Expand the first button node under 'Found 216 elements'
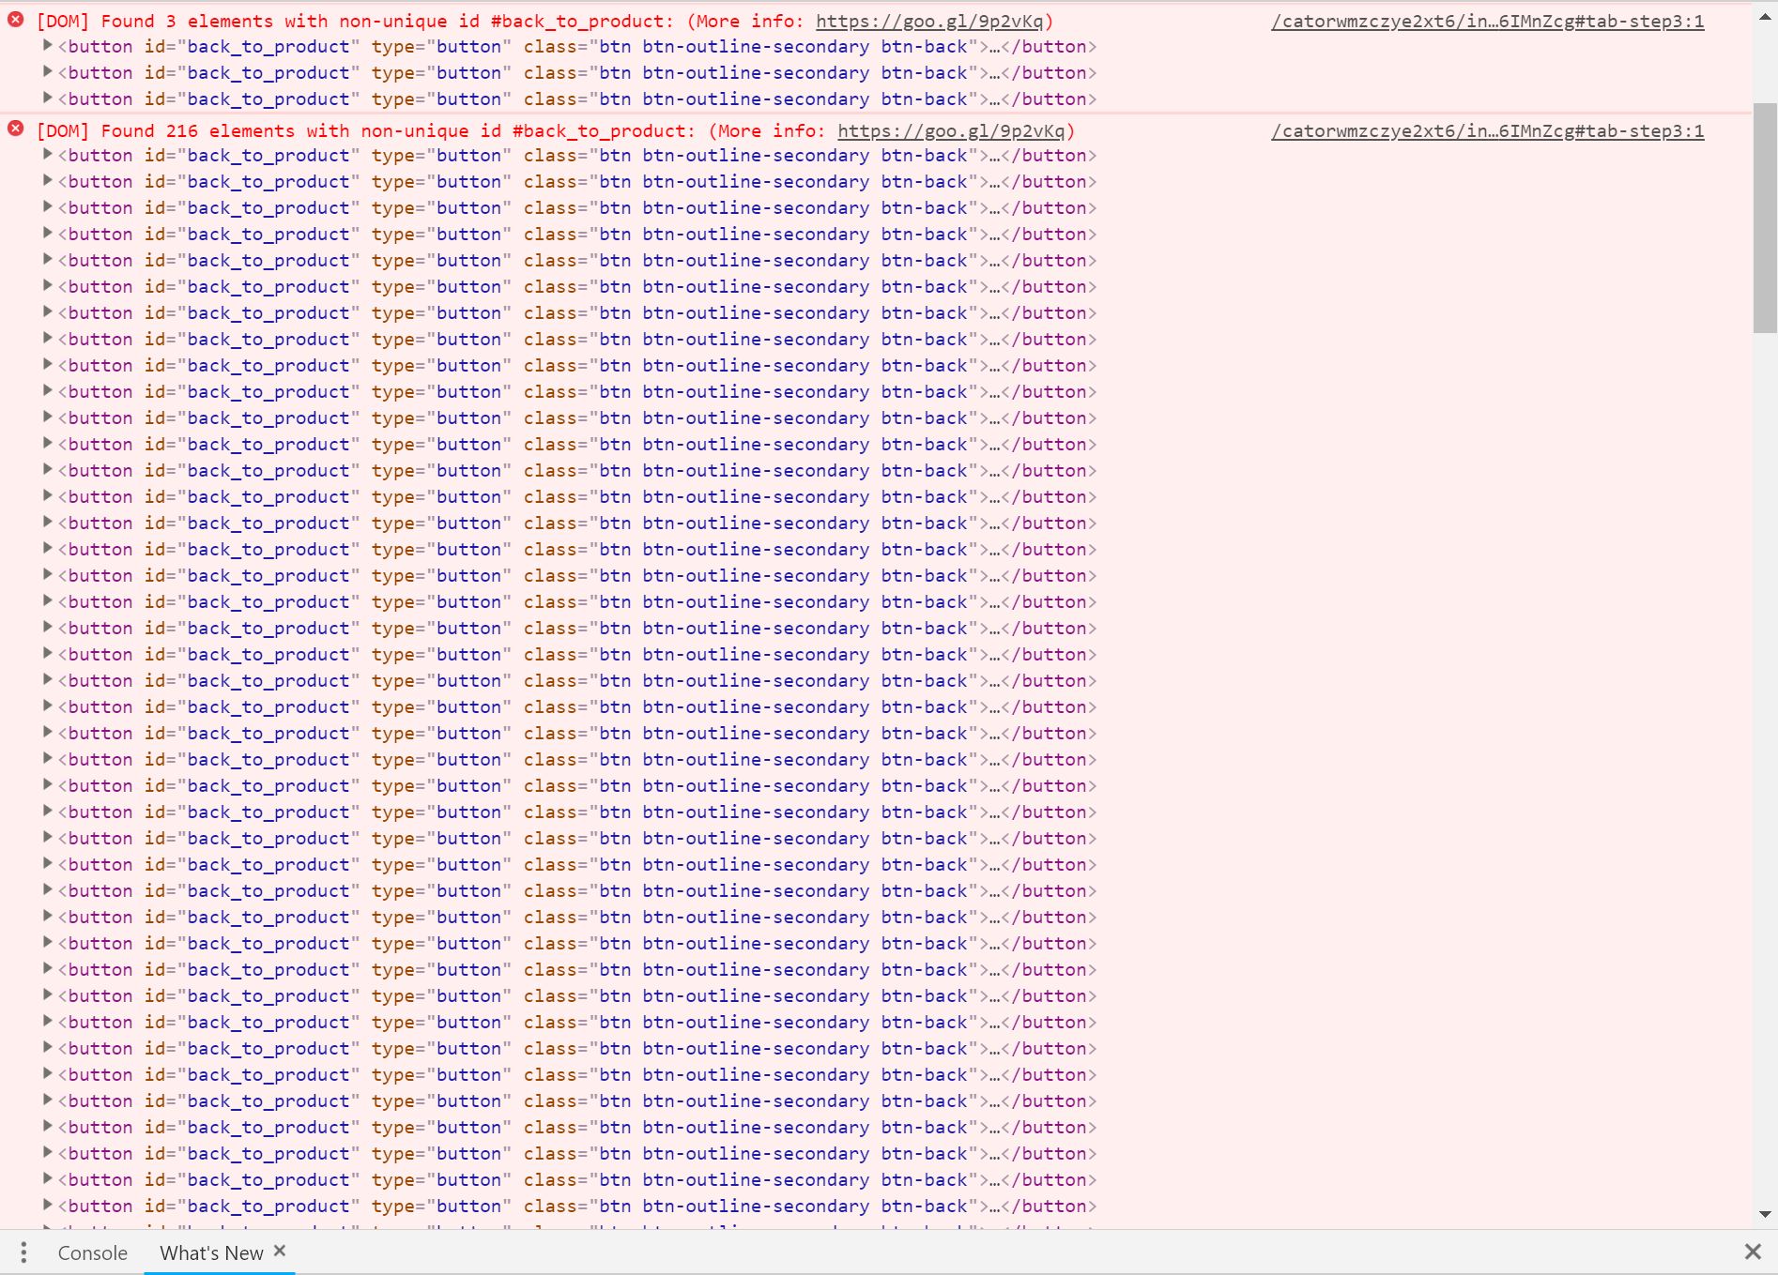This screenshot has width=1778, height=1275. coord(48,154)
